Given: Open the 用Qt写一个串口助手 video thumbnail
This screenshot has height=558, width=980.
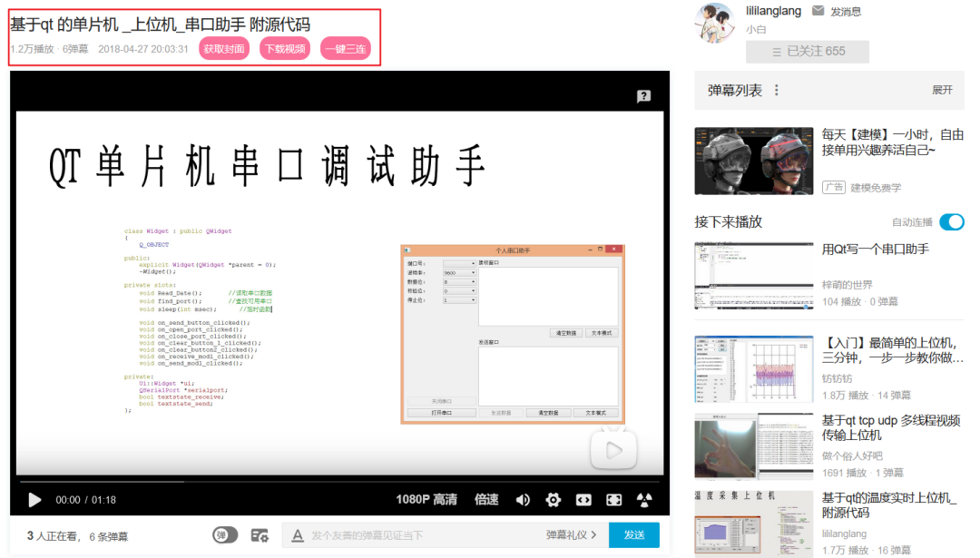Looking at the screenshot, I should 754,276.
